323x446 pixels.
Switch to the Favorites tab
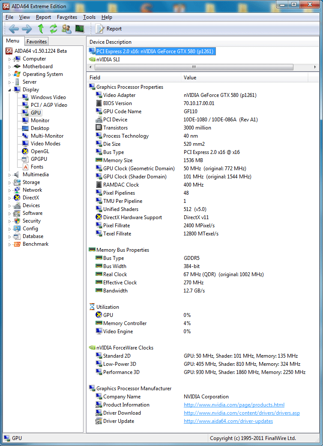pyautogui.click(x=36, y=42)
